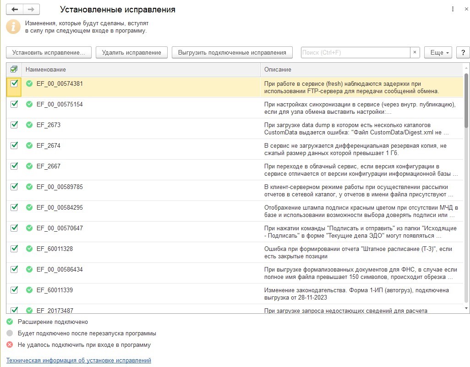Uncheck the EF_00_00574381 checkbox
Image resolution: width=470 pixels, height=367 pixels.
14,83
